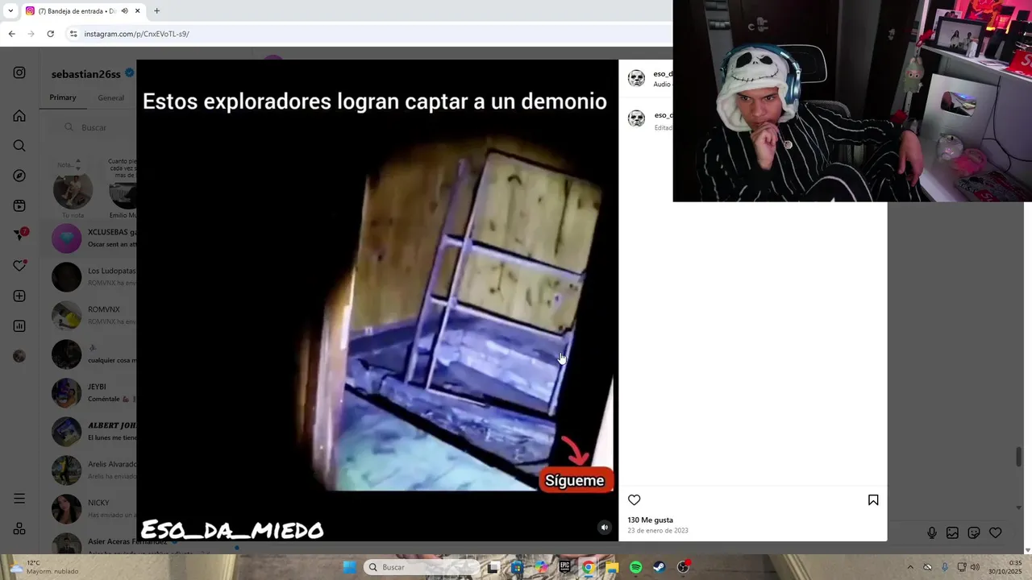The image size is (1032, 580).
Task: Like the post with the heart icon
Action: coord(635,500)
